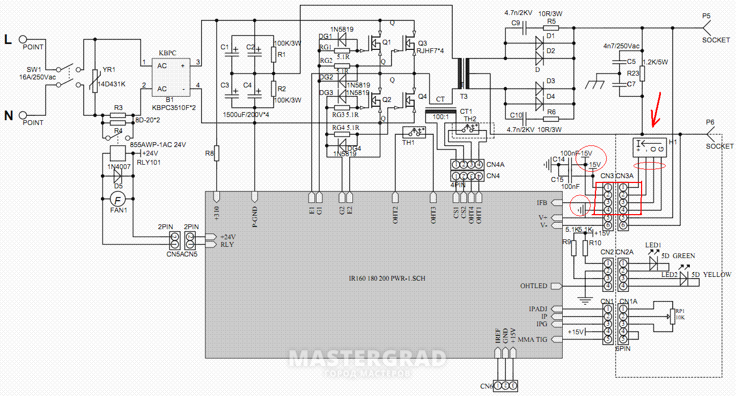The image size is (736, 396).
Task: Click the "1500uF/200V*4" capacitor value text
Action: [246, 115]
